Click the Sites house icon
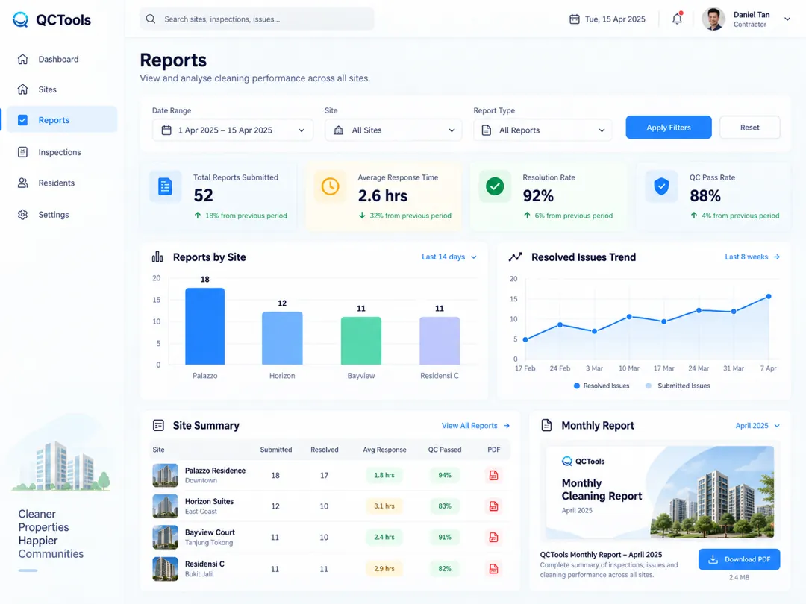806x604 pixels. pos(22,89)
